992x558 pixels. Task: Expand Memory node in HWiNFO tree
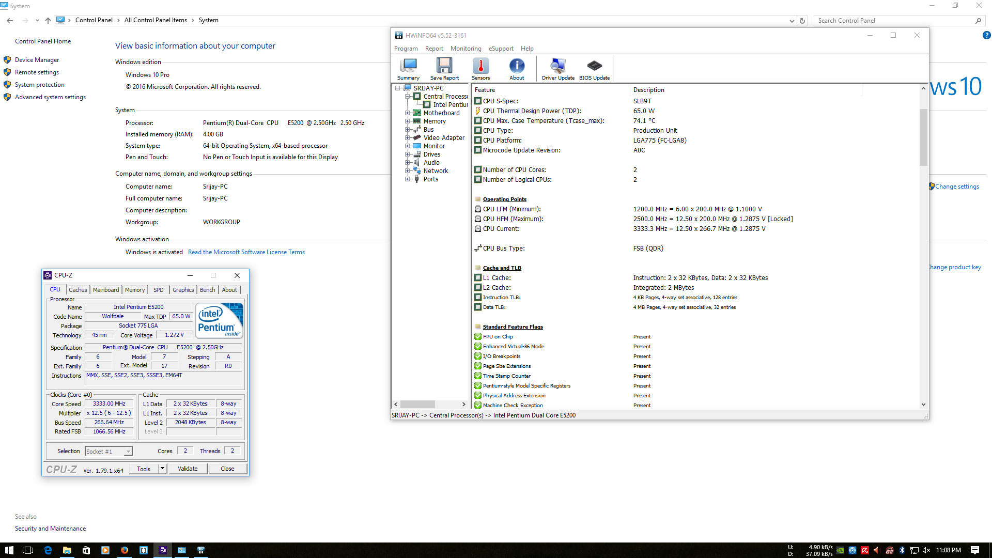[407, 121]
